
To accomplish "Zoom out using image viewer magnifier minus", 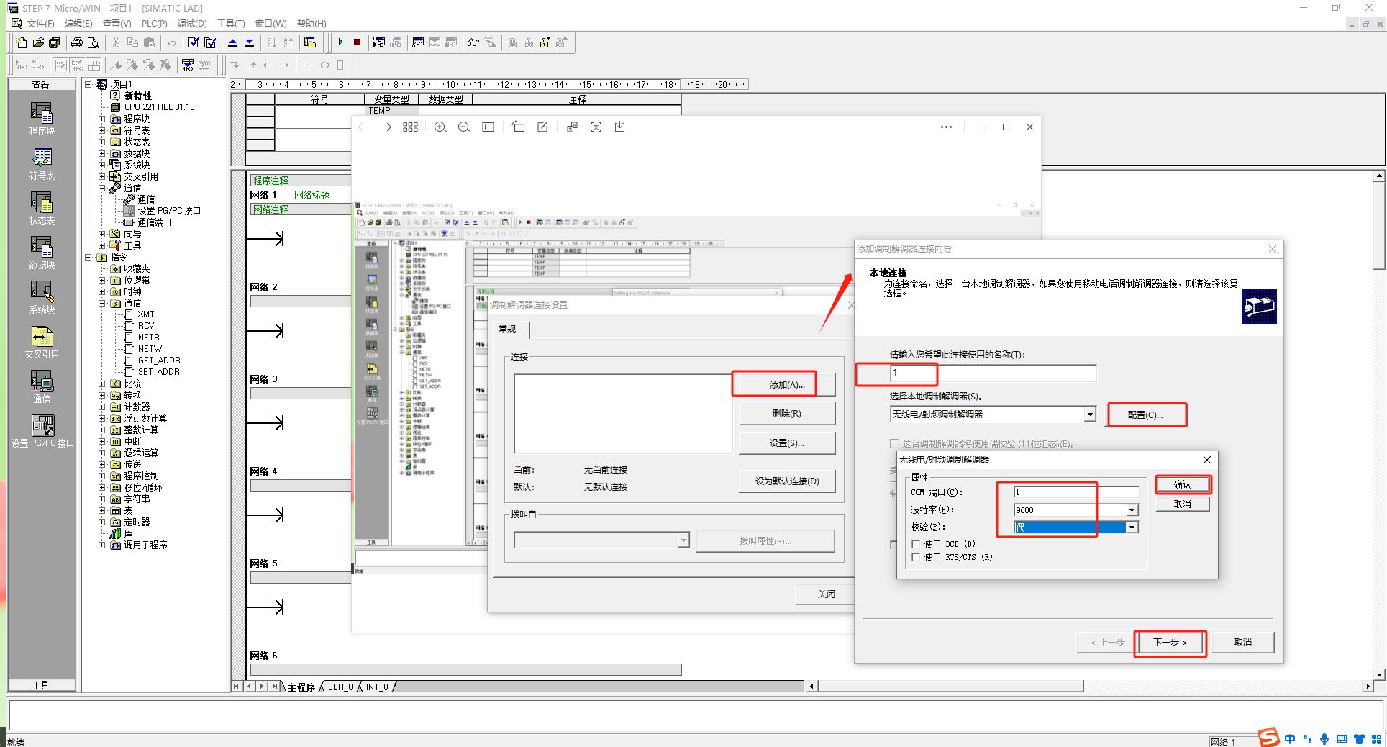I will coord(464,127).
